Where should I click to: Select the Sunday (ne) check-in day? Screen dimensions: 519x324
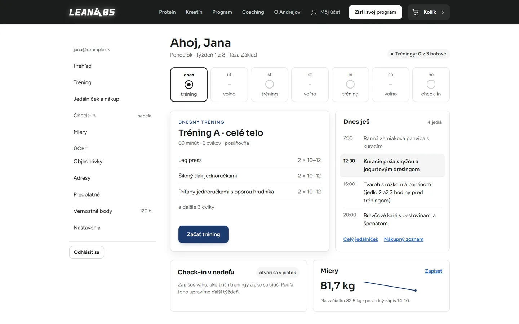pos(431,85)
